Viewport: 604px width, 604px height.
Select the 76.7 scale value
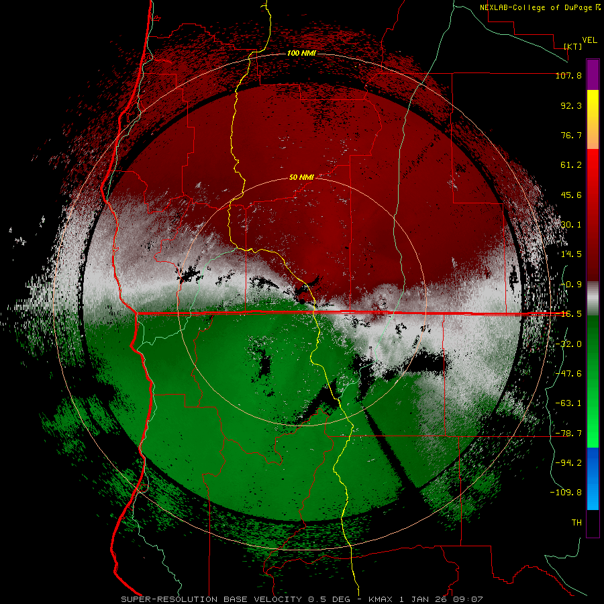click(x=571, y=135)
